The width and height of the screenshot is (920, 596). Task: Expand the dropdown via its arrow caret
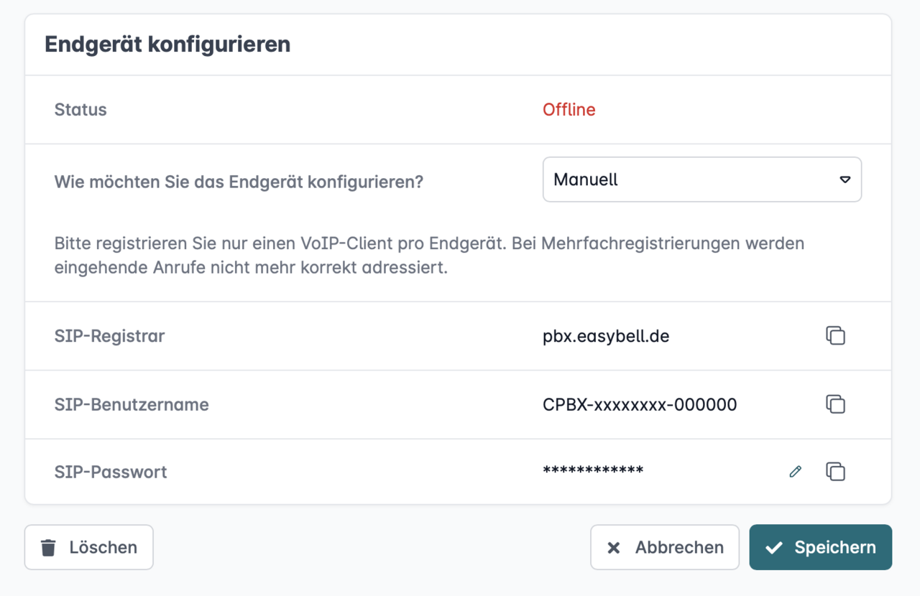845,180
